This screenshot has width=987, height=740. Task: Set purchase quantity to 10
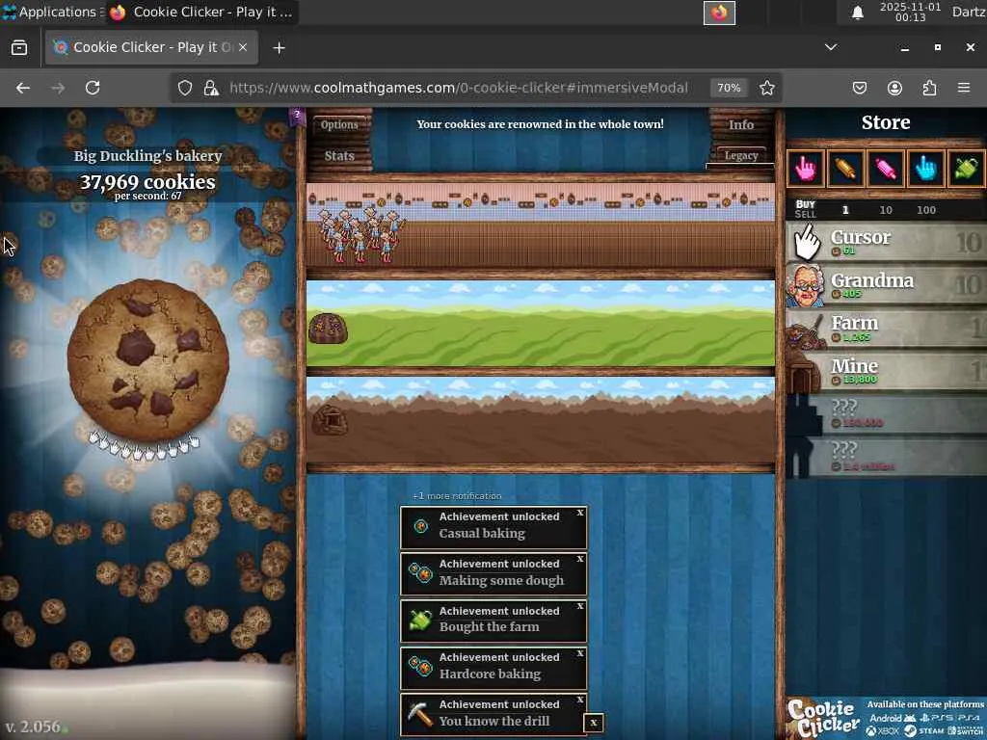click(x=886, y=210)
